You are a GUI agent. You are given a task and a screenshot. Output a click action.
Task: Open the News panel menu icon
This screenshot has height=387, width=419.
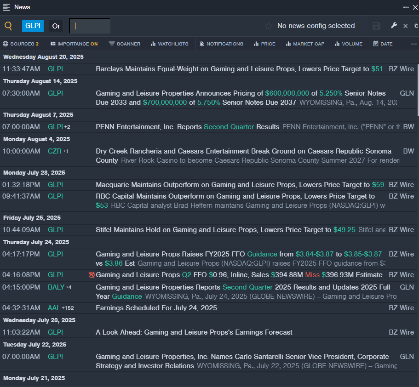(6, 7)
